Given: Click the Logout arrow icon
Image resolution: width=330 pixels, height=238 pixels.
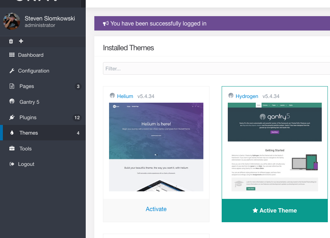Looking at the screenshot, I should pos(12,164).
